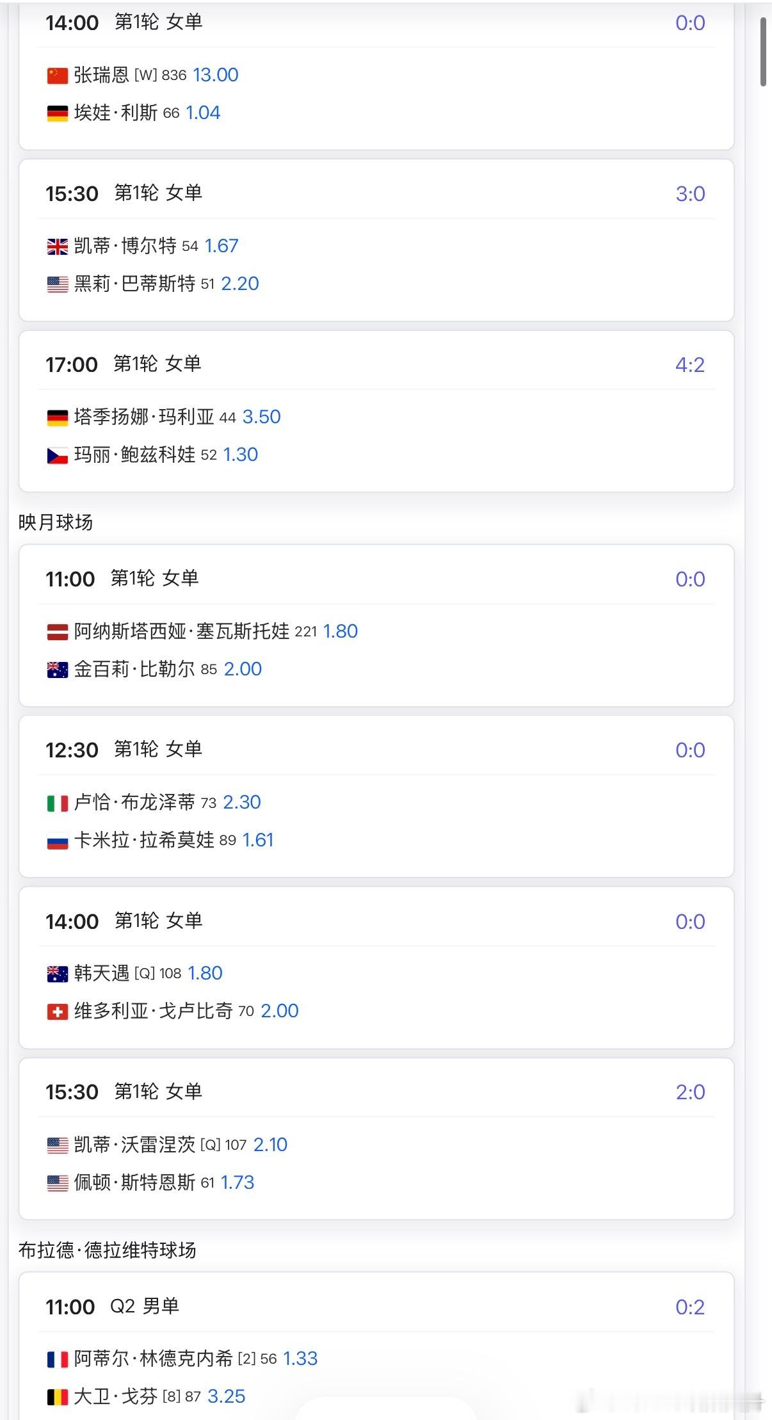
Task: Choose odds 2.30 for 卢恰·布龙泽蒂
Action: pyautogui.click(x=242, y=802)
